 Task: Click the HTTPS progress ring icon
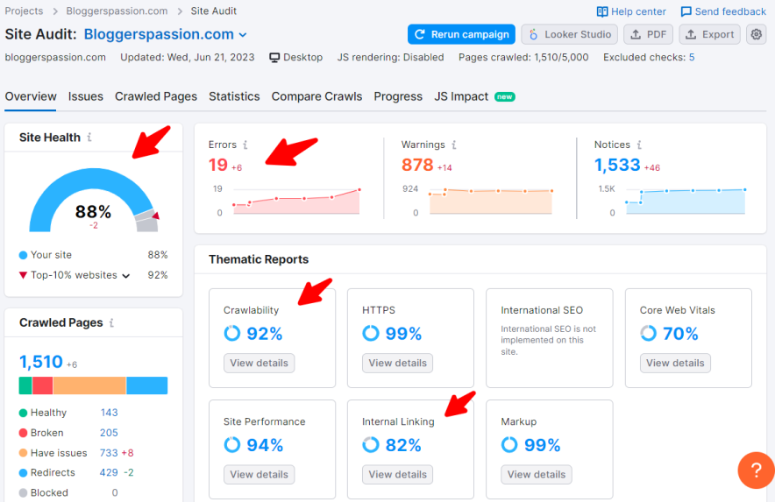click(x=371, y=334)
